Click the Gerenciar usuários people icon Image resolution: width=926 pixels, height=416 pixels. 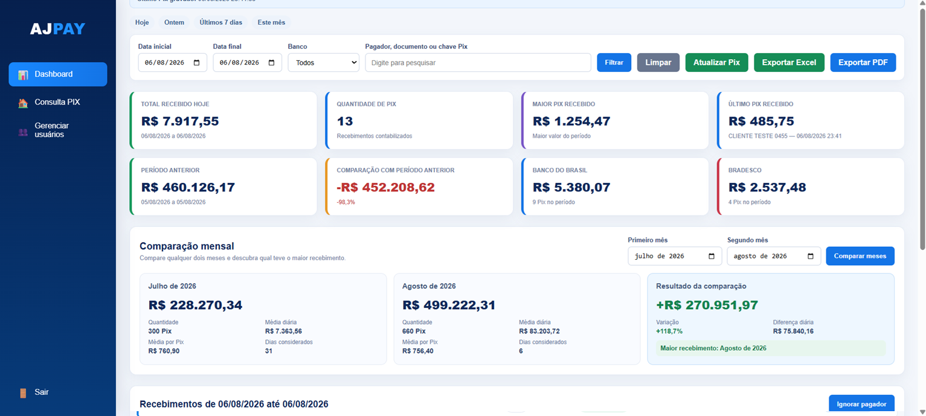(x=23, y=132)
